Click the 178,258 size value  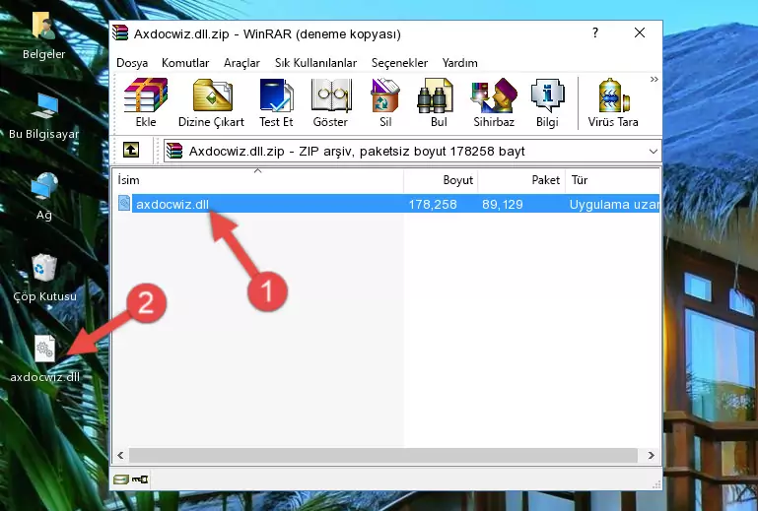click(x=433, y=204)
